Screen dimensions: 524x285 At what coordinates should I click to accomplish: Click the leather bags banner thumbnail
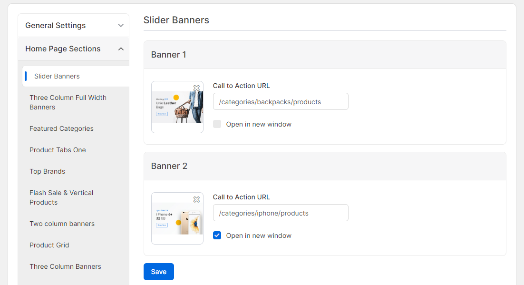(176, 108)
